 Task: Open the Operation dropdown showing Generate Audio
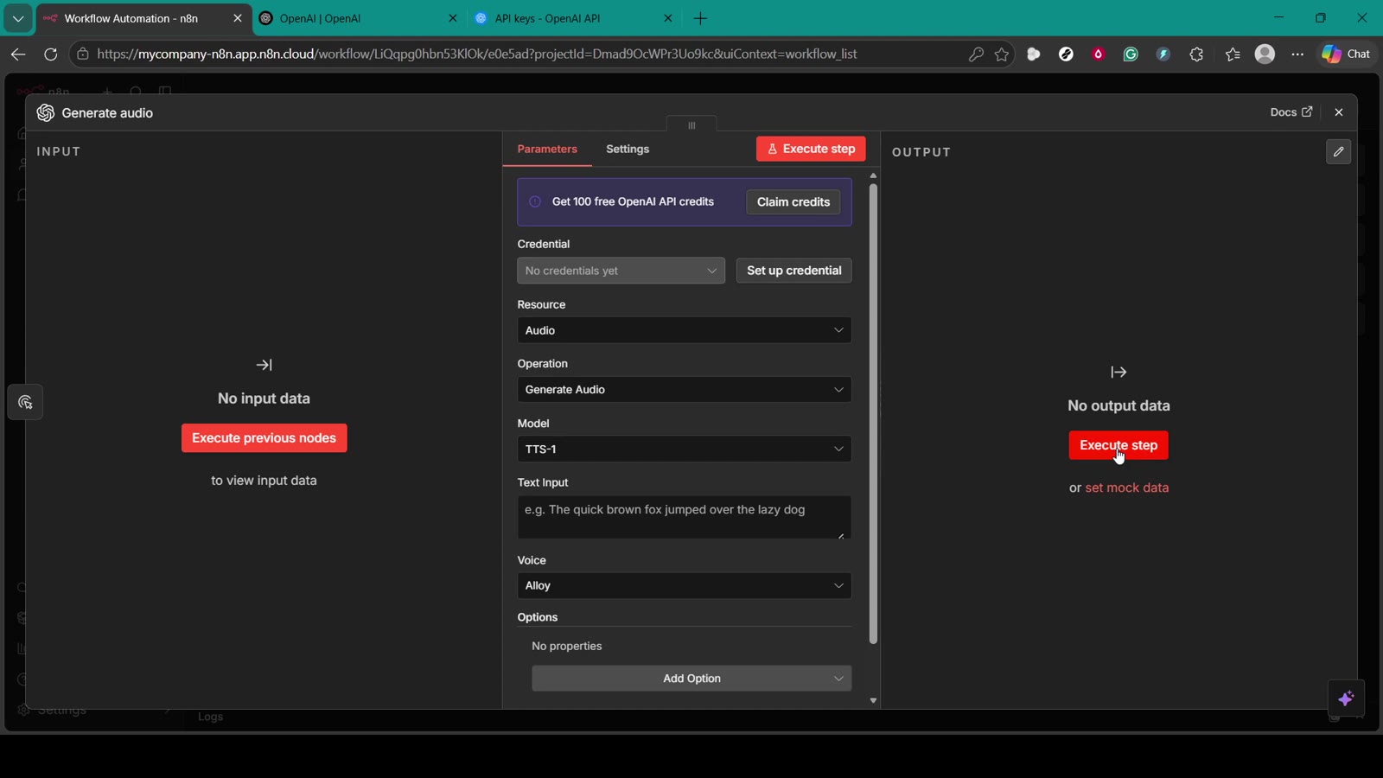[x=684, y=390]
